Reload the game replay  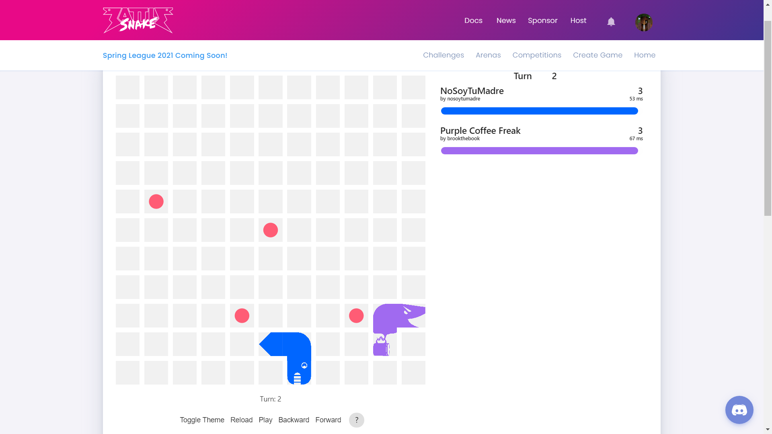point(241,420)
